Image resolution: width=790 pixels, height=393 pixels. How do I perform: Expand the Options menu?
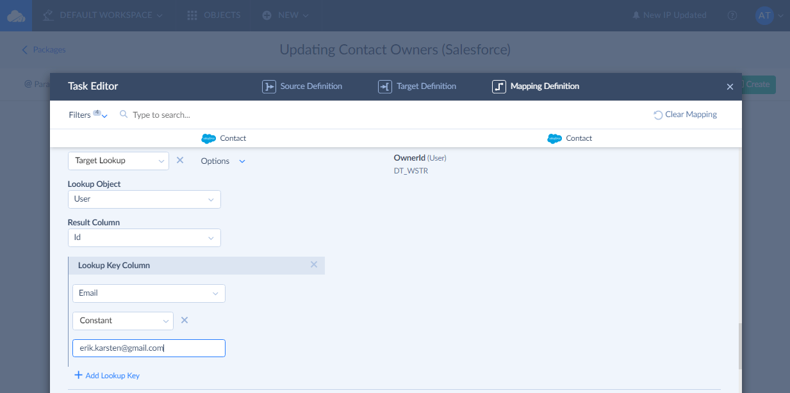223,161
